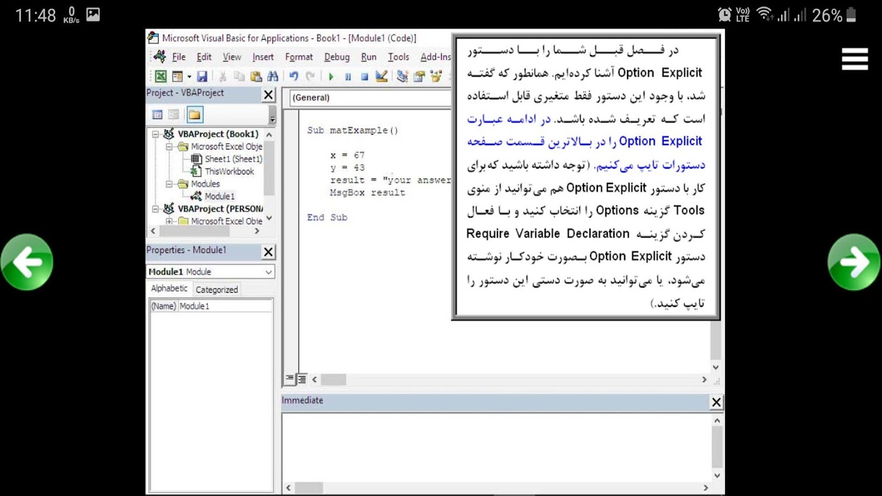Viewport: 882px width, 496px height.
Task: Collapse the VBAProject (Book1) tree node
Action: [156, 134]
